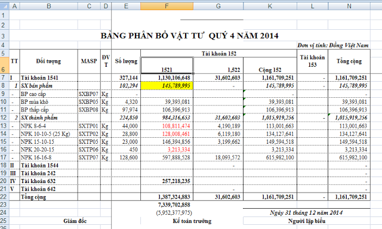The width and height of the screenshot is (382, 229).
Task: Click cell BP cao cấp
Action: (49, 94)
